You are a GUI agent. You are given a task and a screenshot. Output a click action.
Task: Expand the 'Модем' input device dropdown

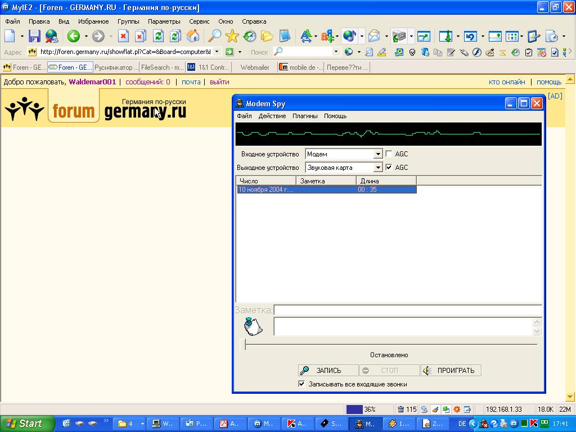click(378, 154)
